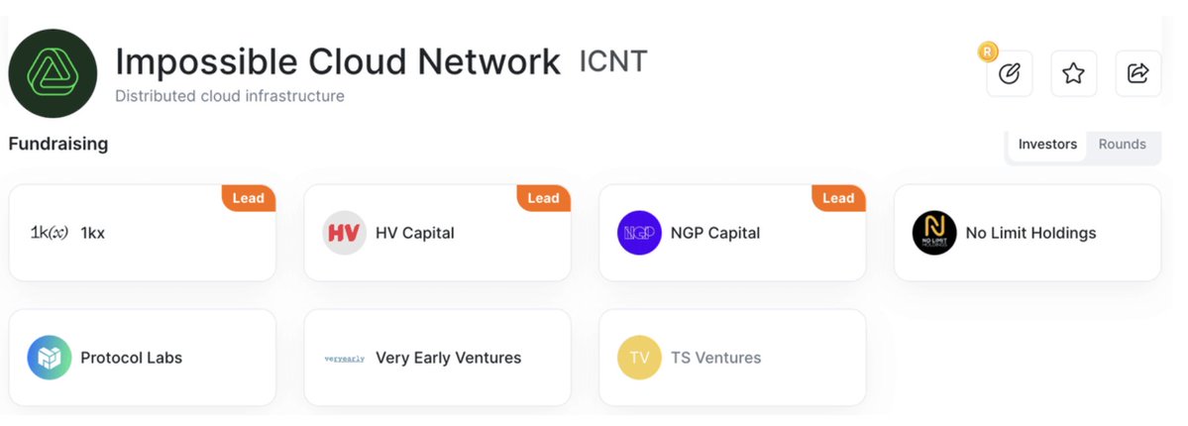Screen dimensions: 1188x426
Task: Add project to favorites with star icon
Action: click(1074, 73)
